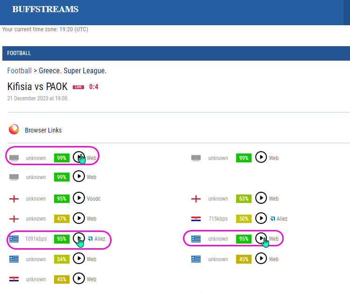Play the 715kbps Aliez stream

[261, 218]
